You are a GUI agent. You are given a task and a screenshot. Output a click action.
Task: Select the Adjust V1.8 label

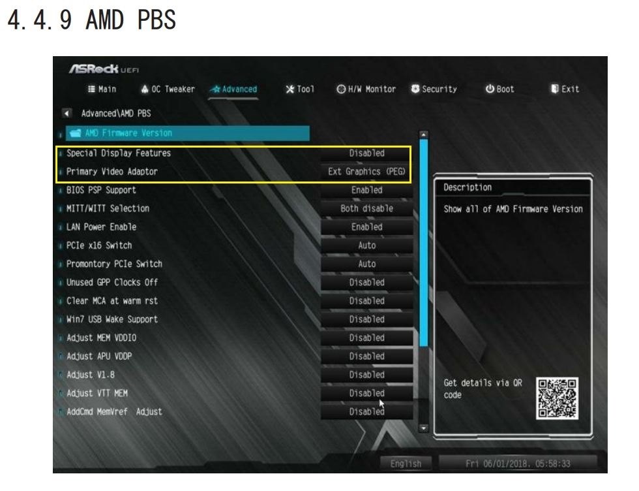[x=91, y=375]
